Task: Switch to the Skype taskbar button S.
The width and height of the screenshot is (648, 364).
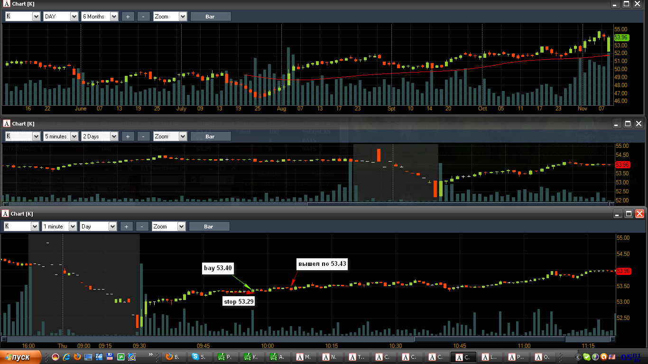Action: (x=200, y=357)
